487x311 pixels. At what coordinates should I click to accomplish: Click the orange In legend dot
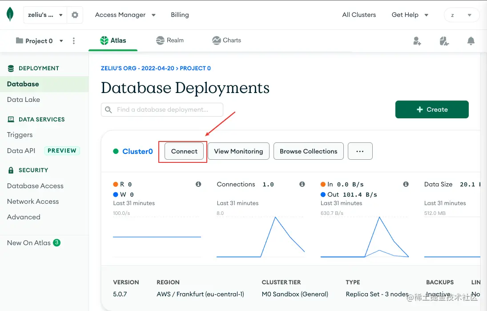pyautogui.click(x=323, y=184)
